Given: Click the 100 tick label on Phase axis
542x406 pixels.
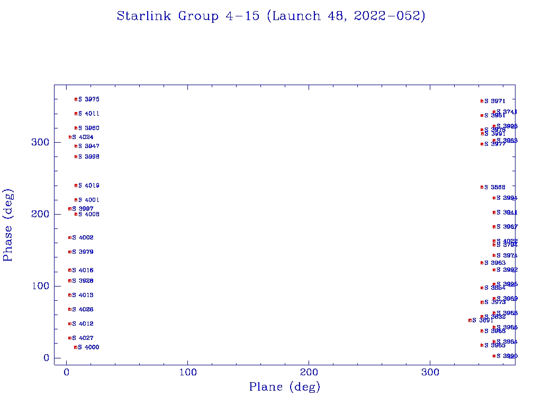Looking at the screenshot, I should 40,286.
